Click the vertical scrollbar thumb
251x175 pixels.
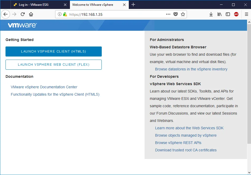249,84
